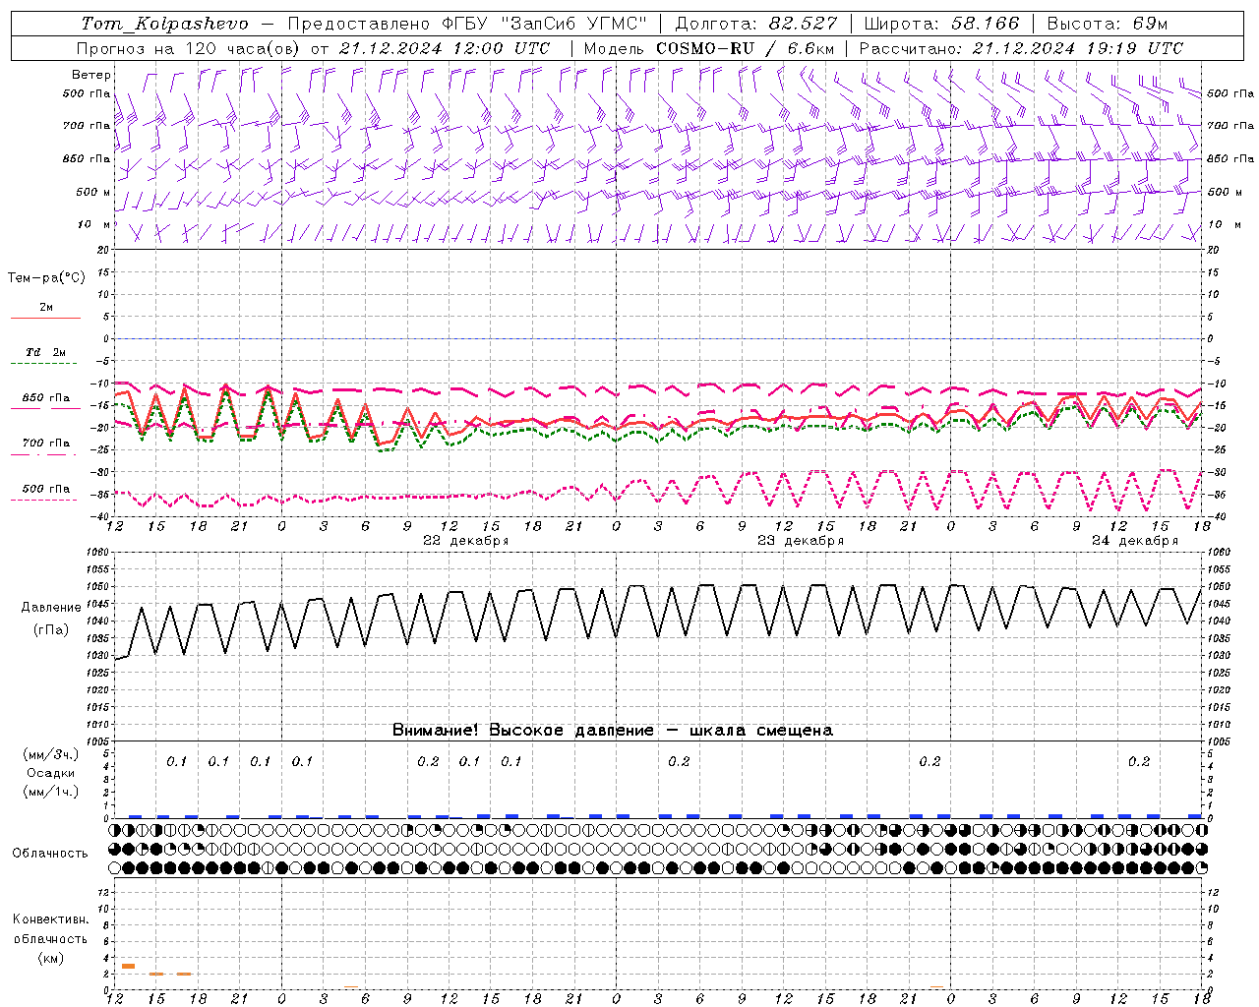The height and width of the screenshot is (1007, 1259).
Task: Click the 24 декабря date label
Action: click(x=1134, y=541)
